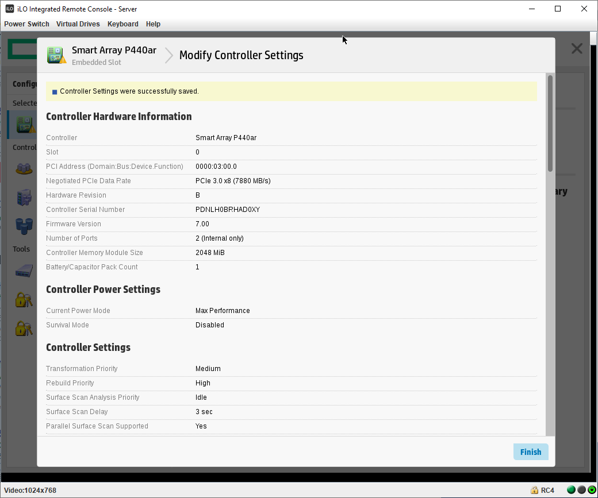Click the Video:1024x768 status text
The height and width of the screenshot is (498, 598).
click(30, 491)
